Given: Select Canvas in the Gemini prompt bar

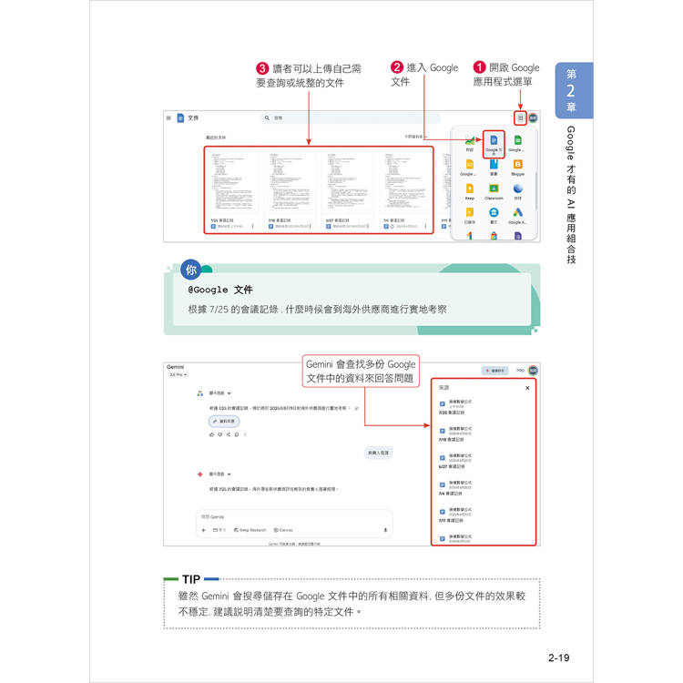Looking at the screenshot, I should click(x=283, y=530).
